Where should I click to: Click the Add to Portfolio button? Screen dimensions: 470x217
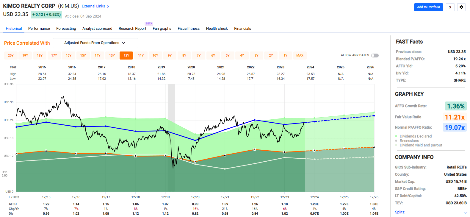428,7
